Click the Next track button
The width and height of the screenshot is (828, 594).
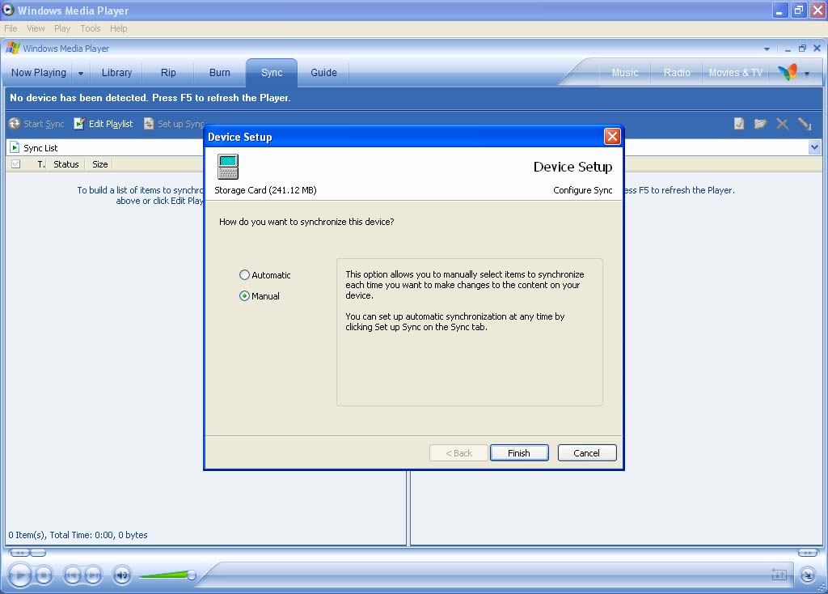coord(94,575)
